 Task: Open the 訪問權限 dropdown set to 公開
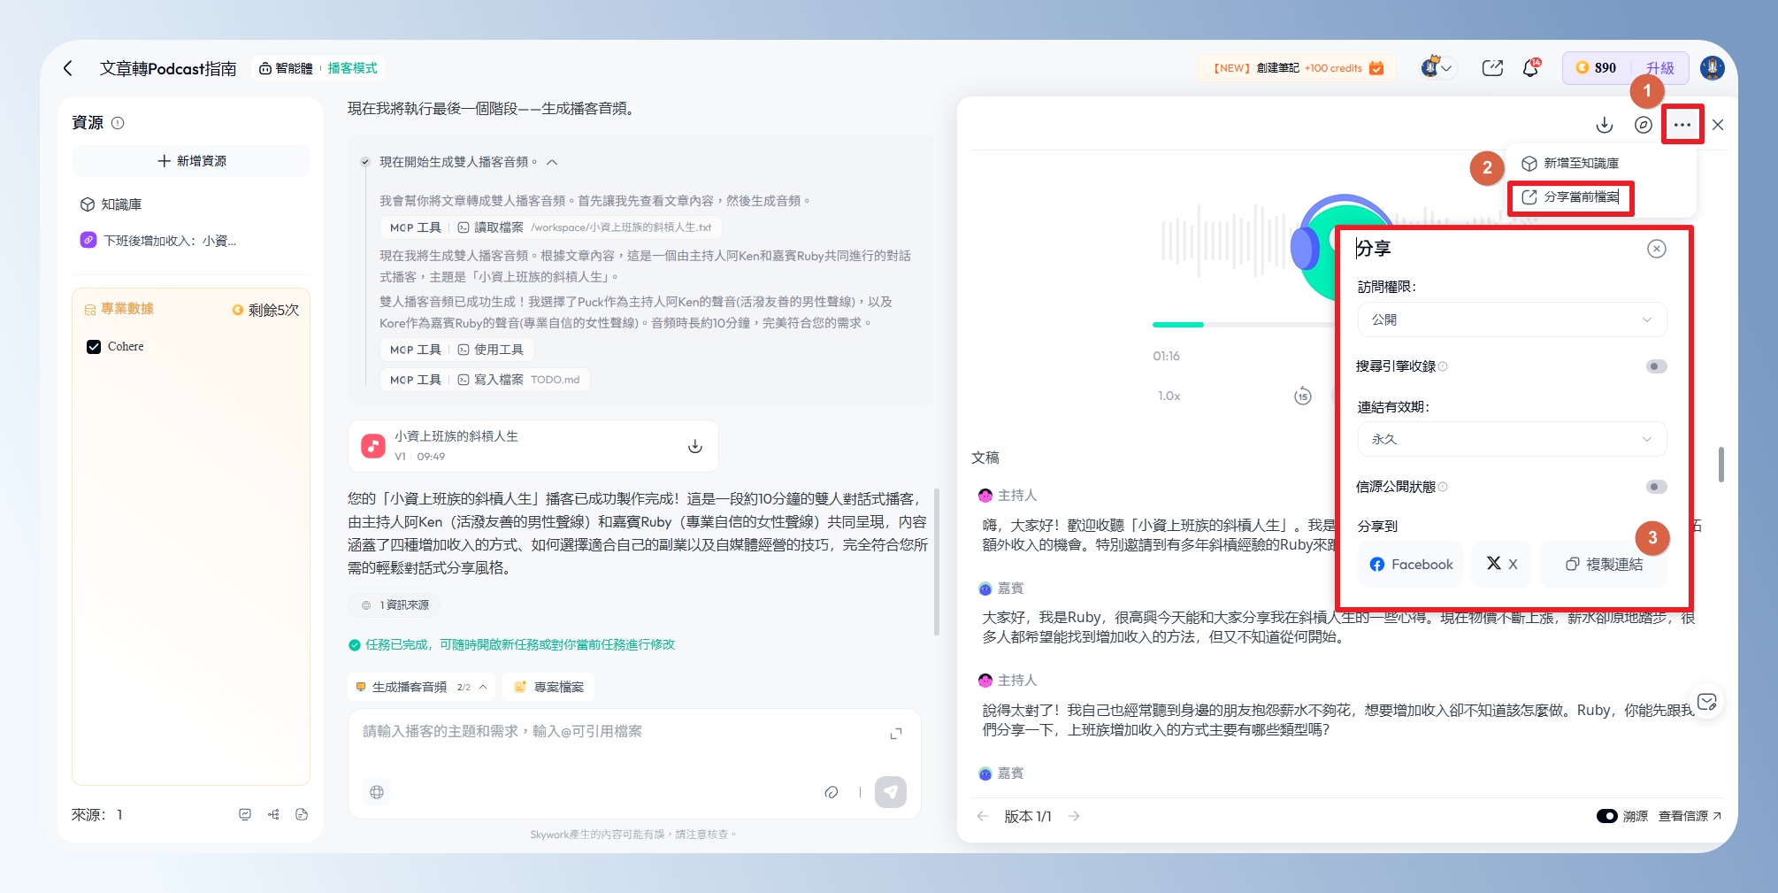coord(1511,319)
